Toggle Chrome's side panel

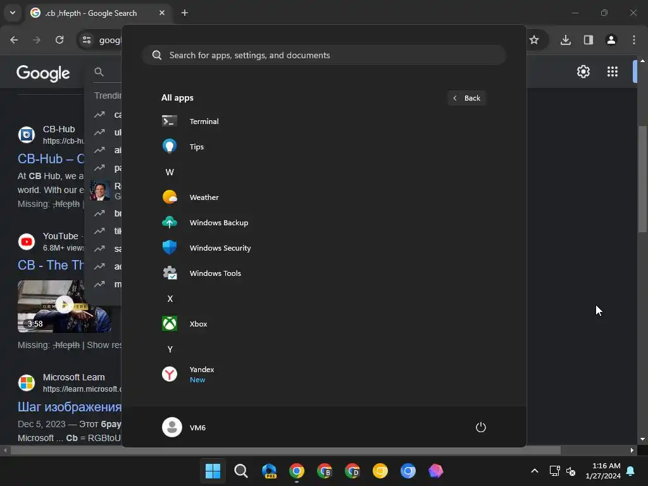pos(588,40)
